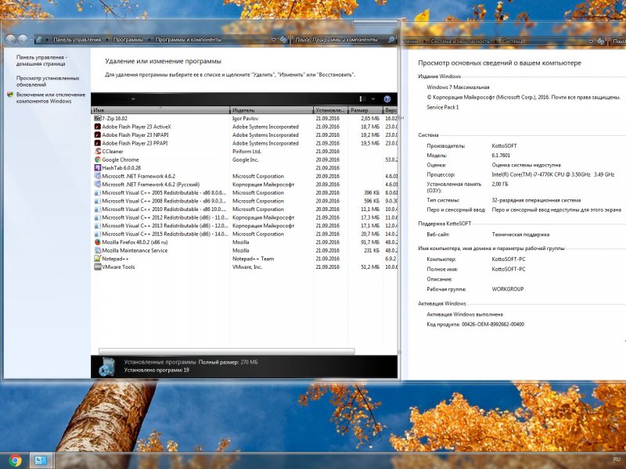626x469 pixels.
Task: Select the 7-Zip 16.02 icon
Action: [x=97, y=119]
